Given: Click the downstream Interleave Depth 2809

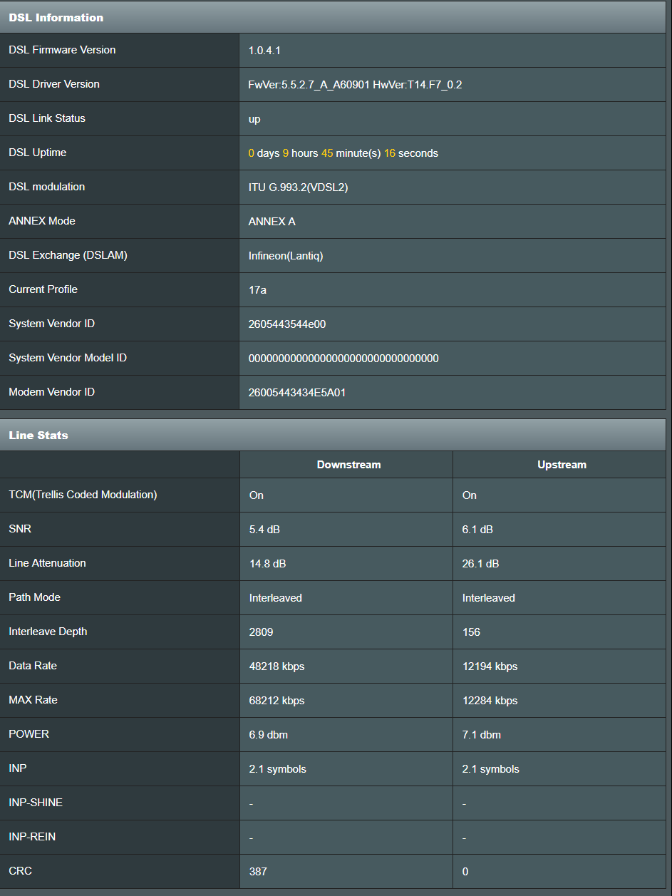Looking at the screenshot, I should 261,632.
